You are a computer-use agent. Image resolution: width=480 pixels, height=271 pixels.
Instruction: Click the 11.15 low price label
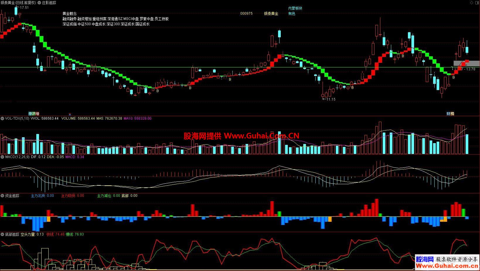[x=331, y=99]
